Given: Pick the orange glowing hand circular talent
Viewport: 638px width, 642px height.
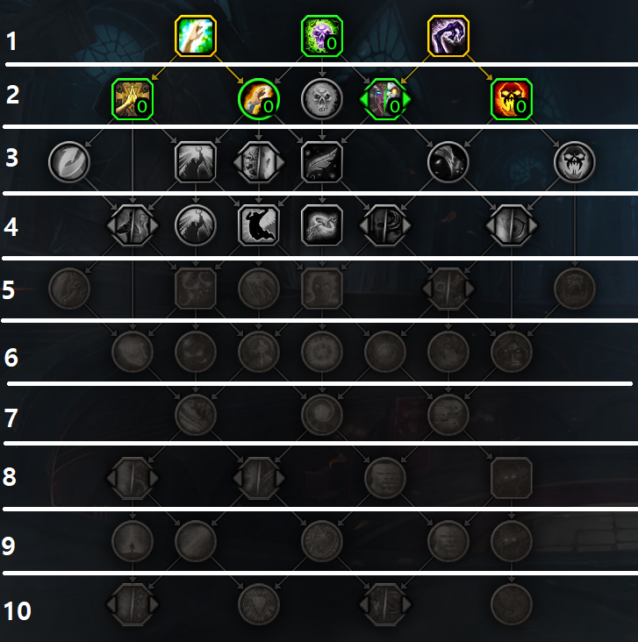Looking at the screenshot, I should (x=259, y=99).
